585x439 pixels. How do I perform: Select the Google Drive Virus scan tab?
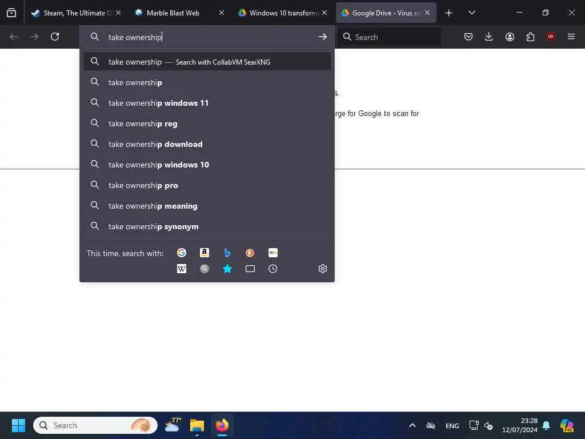386,13
